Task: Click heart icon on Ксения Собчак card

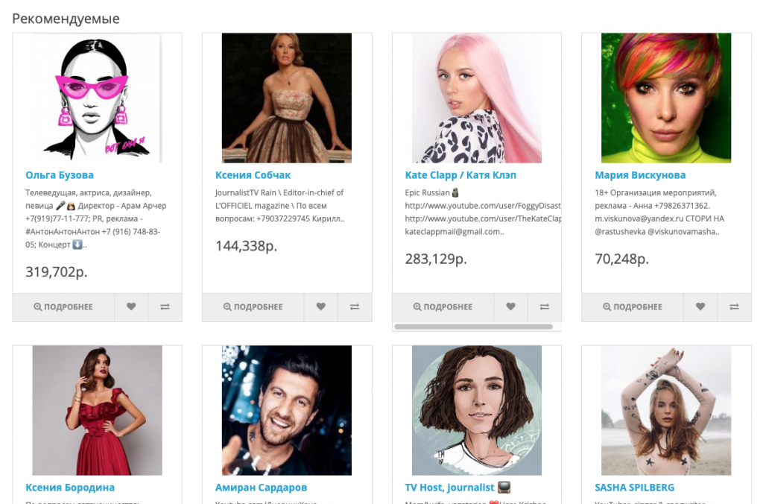Action: coord(321,306)
